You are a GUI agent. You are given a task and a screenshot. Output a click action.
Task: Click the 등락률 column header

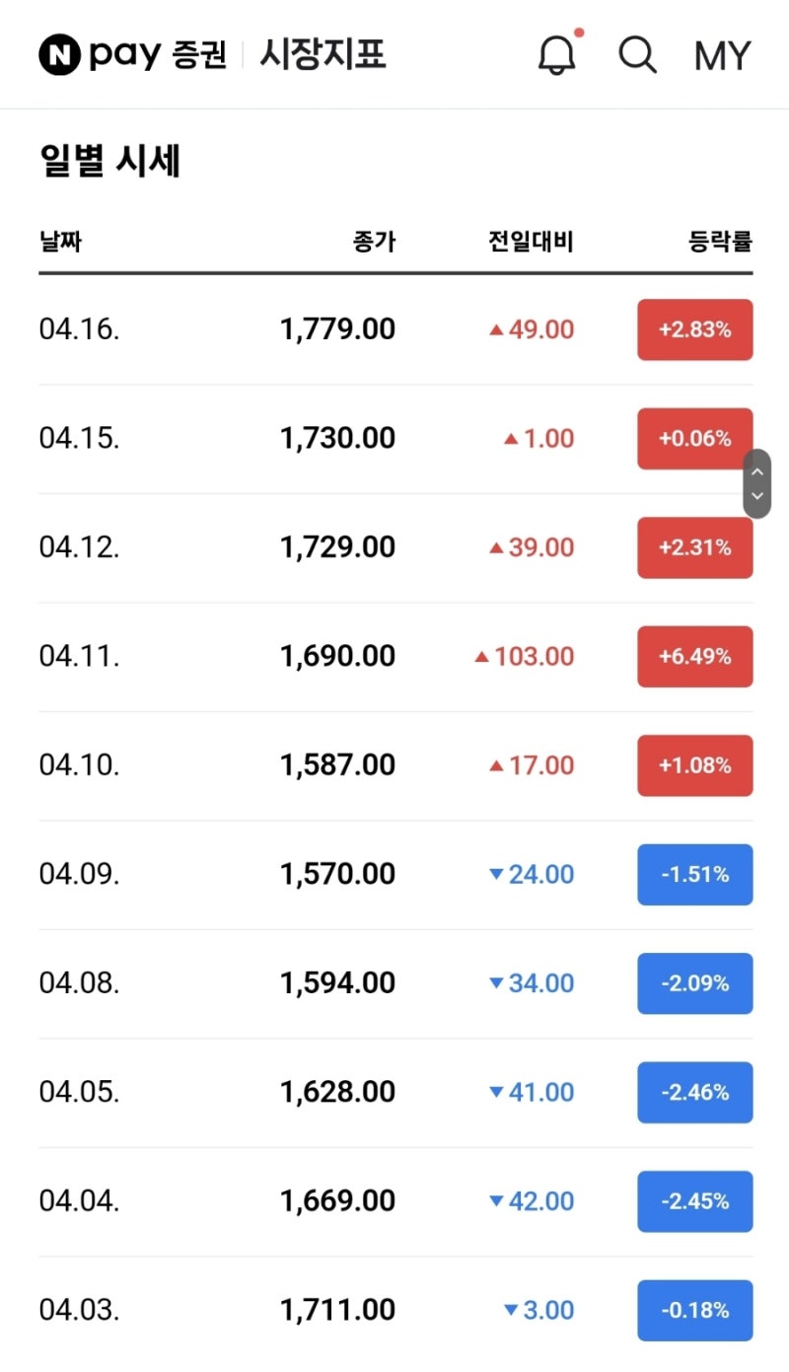pos(720,241)
